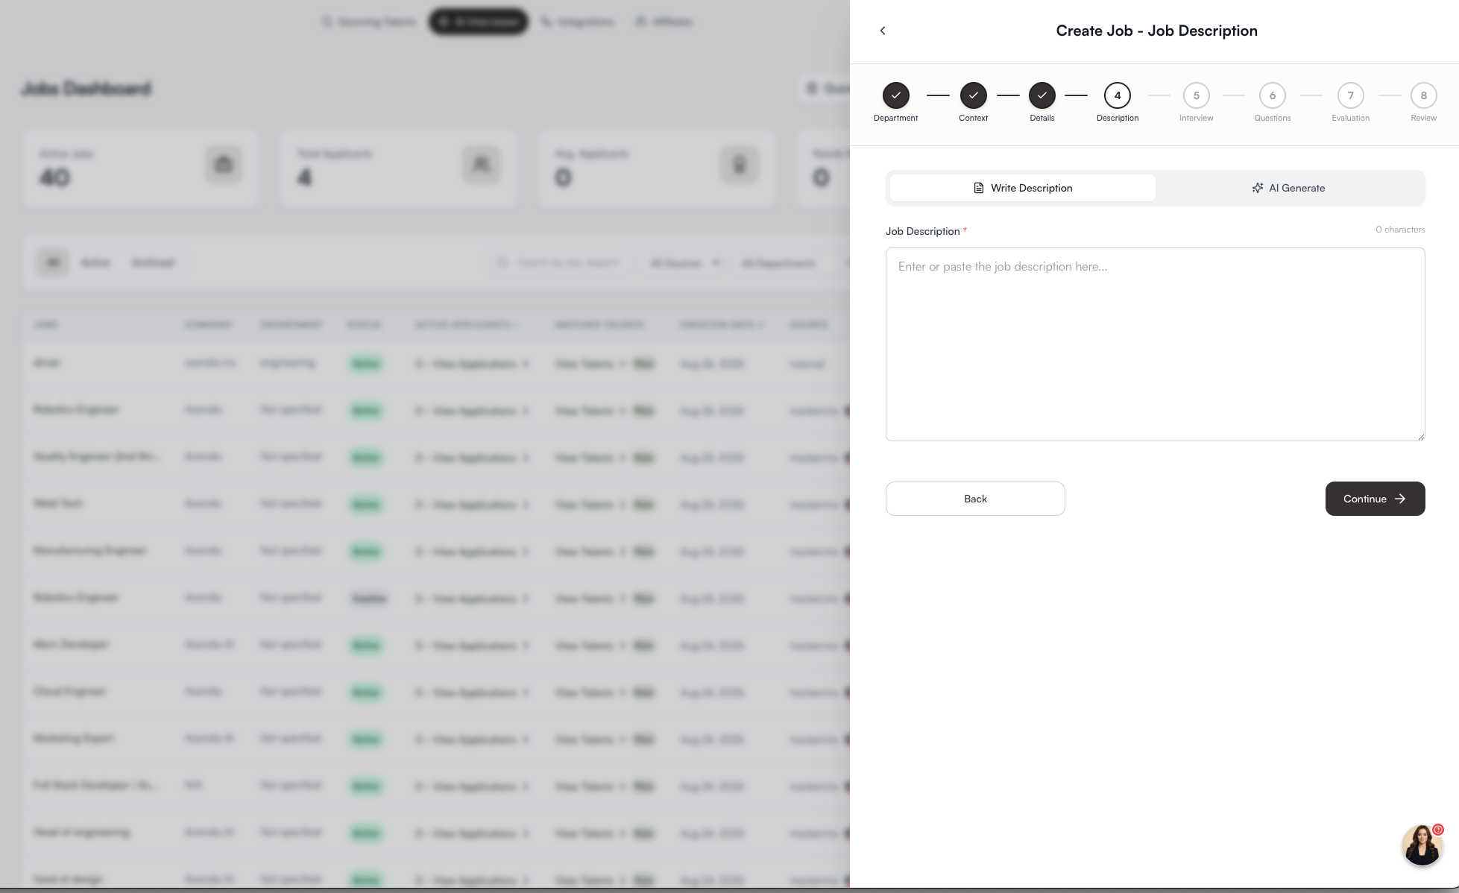
Task: Jump to step 5 Interview
Action: click(1196, 95)
